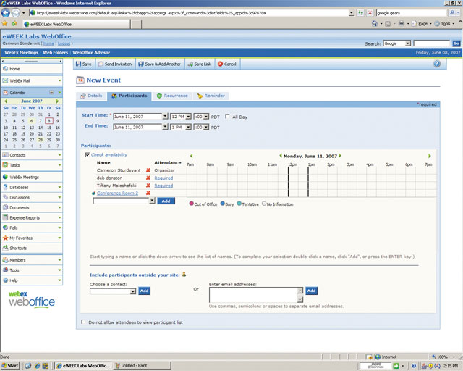Cancel the new event
This screenshot has width=463, height=371.
[x=227, y=64]
